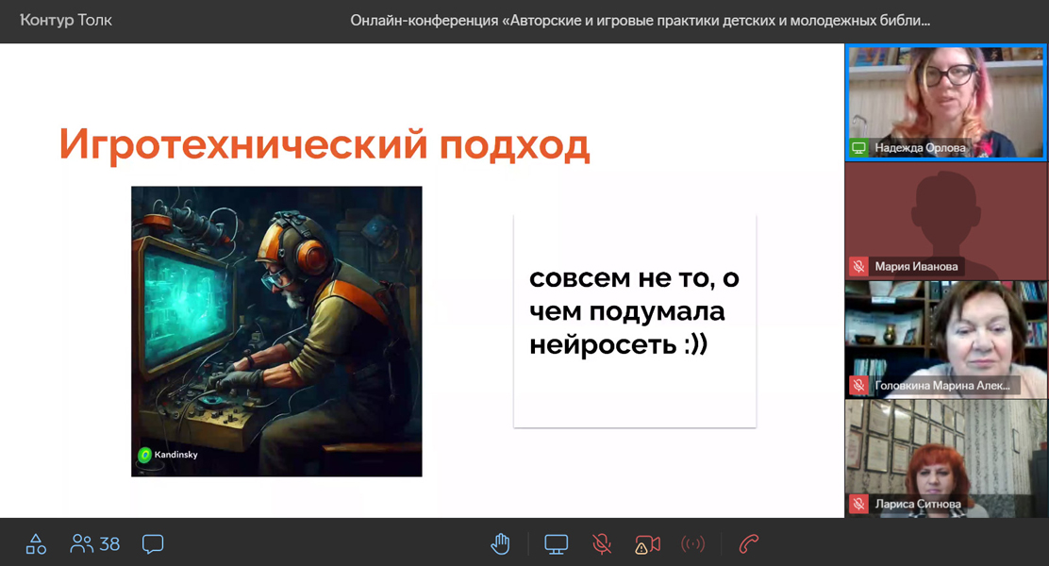Toggle the recording/broadcast signal icon
This screenshot has height=566, width=1049.
coord(693,543)
